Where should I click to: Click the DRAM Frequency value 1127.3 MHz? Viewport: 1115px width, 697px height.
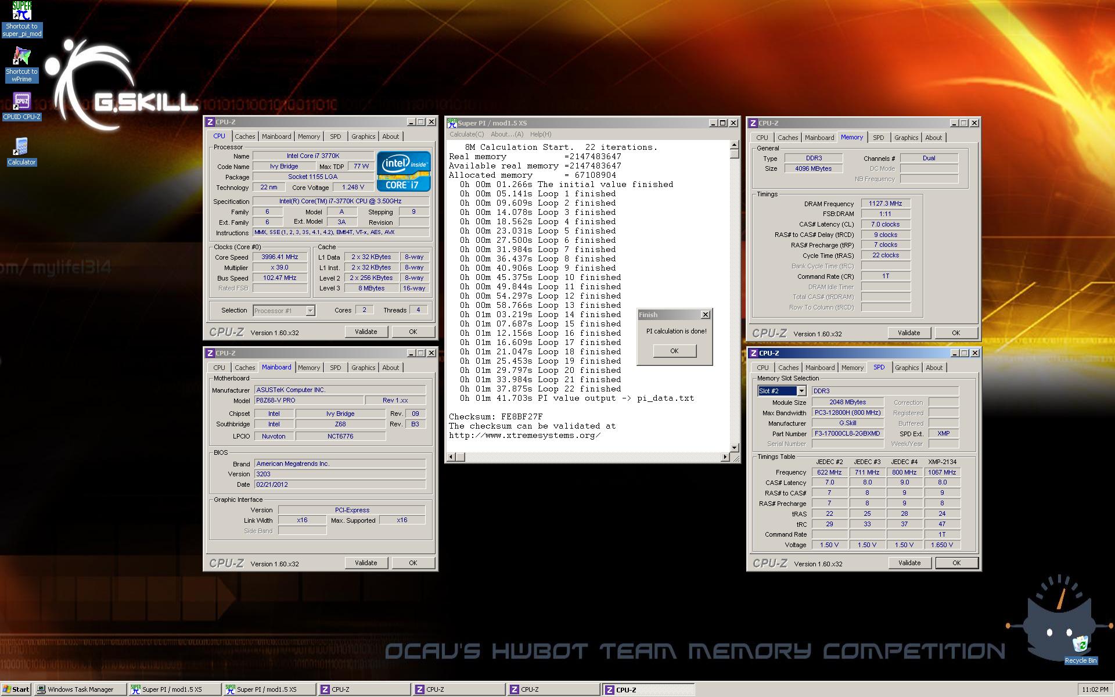[886, 203]
